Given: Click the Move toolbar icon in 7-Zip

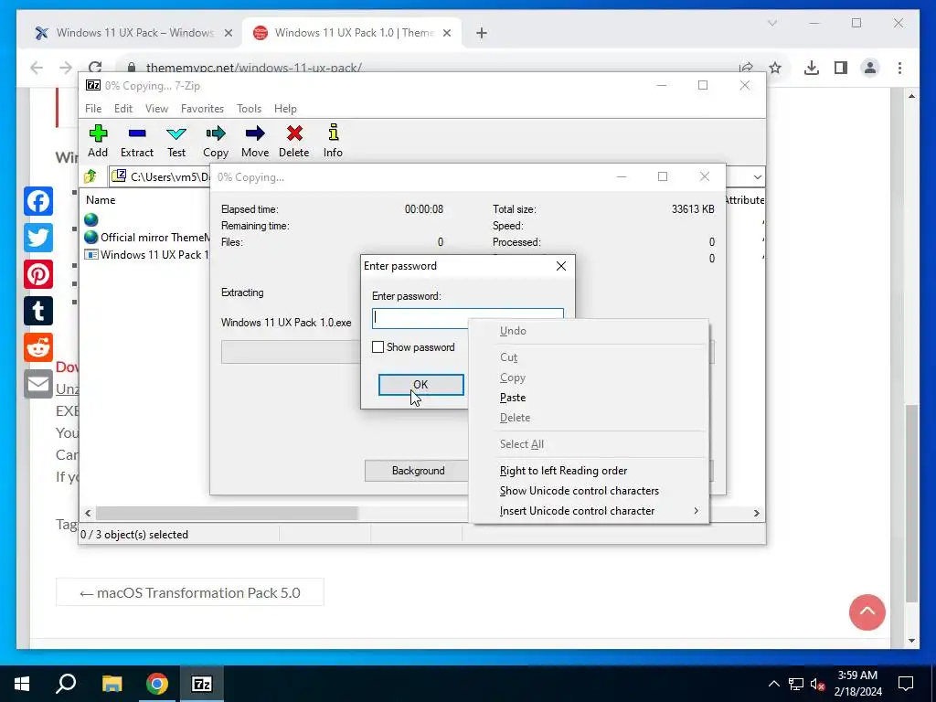Looking at the screenshot, I should click(x=255, y=141).
